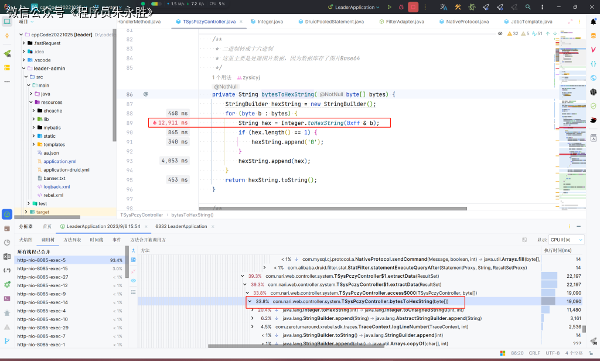Switch to the Integer.java editor tab
Image resolution: width=600 pixels, height=361 pixels.
(x=267, y=22)
